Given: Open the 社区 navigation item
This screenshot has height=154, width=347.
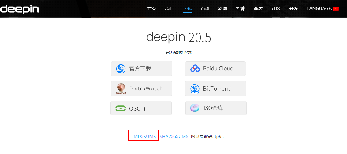Looking at the screenshot, I should coord(276,9).
